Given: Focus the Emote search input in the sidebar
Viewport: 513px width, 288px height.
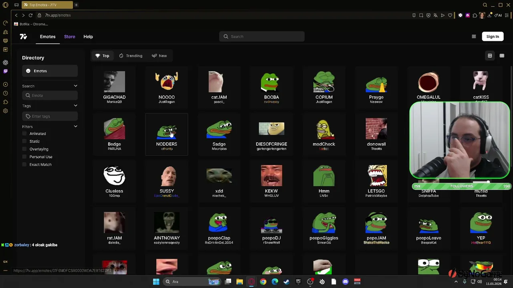Looking at the screenshot, I should tap(50, 95).
